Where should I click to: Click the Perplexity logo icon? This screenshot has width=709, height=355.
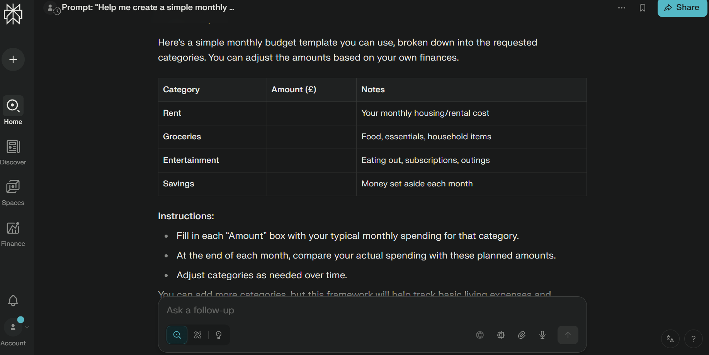(13, 14)
